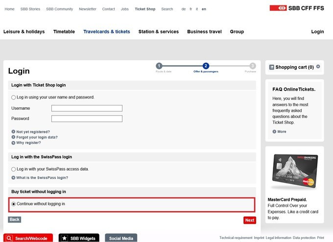Screen dimensions: 333x242
Task: Click step 1 Route & date circle
Action: pos(159,66)
